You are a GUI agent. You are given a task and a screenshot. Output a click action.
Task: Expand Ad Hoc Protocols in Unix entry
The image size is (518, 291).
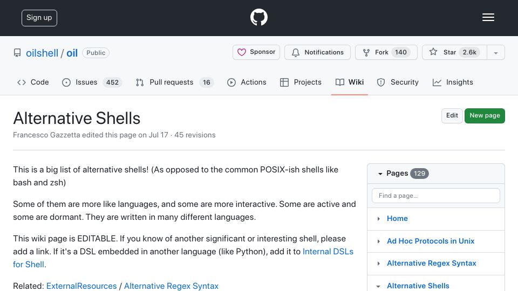[x=379, y=241]
